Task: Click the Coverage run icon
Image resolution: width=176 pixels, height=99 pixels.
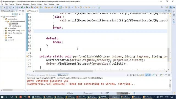Action: pos(27,7)
